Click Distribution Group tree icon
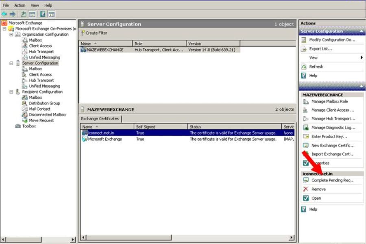This screenshot has width=366, height=244. coord(24,103)
